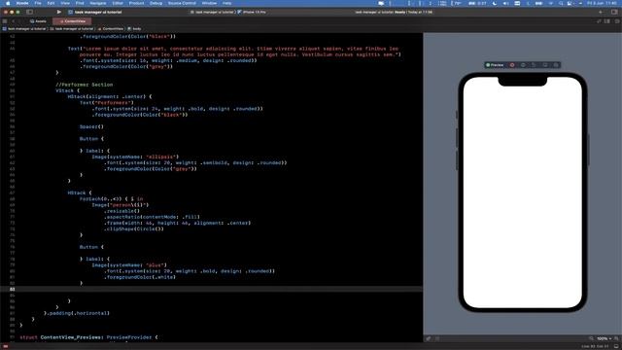Click the ".resizable()" code line

(x=121, y=211)
